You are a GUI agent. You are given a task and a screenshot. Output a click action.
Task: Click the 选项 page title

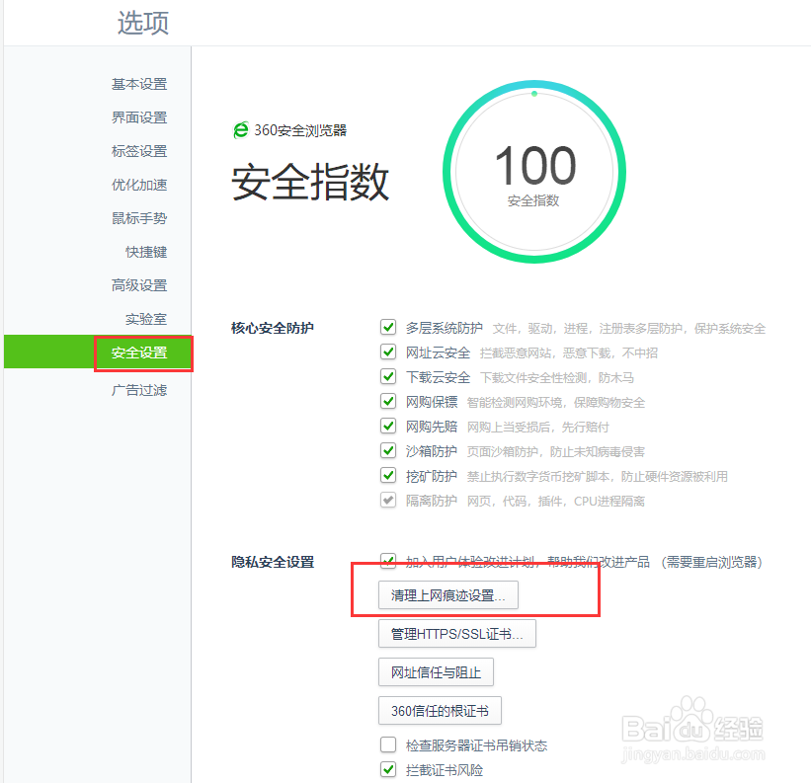tap(143, 24)
